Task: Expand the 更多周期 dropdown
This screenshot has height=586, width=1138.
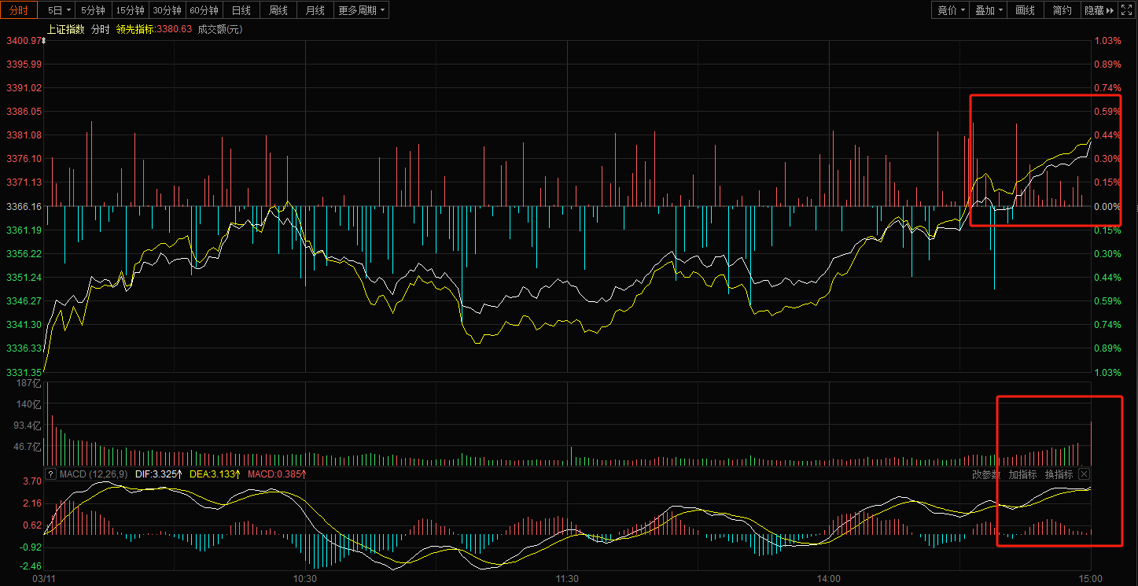Action: click(361, 10)
